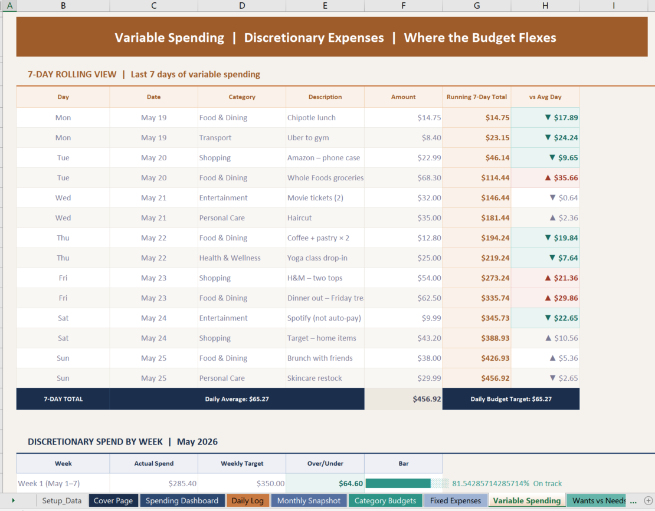Select column I header

point(614,6)
